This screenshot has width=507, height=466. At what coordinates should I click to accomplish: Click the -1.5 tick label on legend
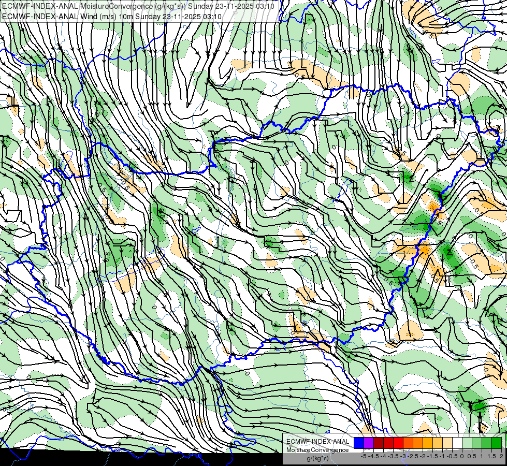(x=432, y=456)
